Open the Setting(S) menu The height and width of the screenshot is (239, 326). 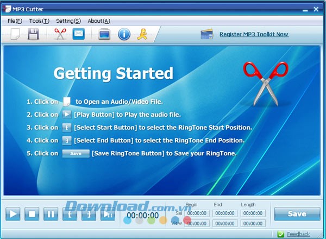(68, 21)
